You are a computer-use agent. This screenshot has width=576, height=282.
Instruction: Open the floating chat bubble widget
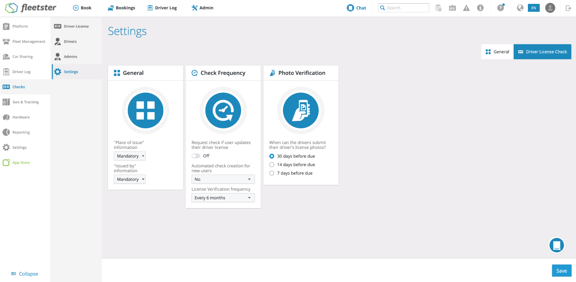click(x=557, y=245)
